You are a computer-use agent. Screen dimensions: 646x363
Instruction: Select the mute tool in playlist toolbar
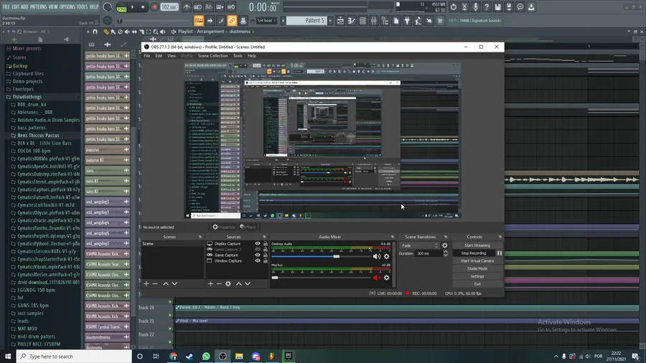(127, 32)
